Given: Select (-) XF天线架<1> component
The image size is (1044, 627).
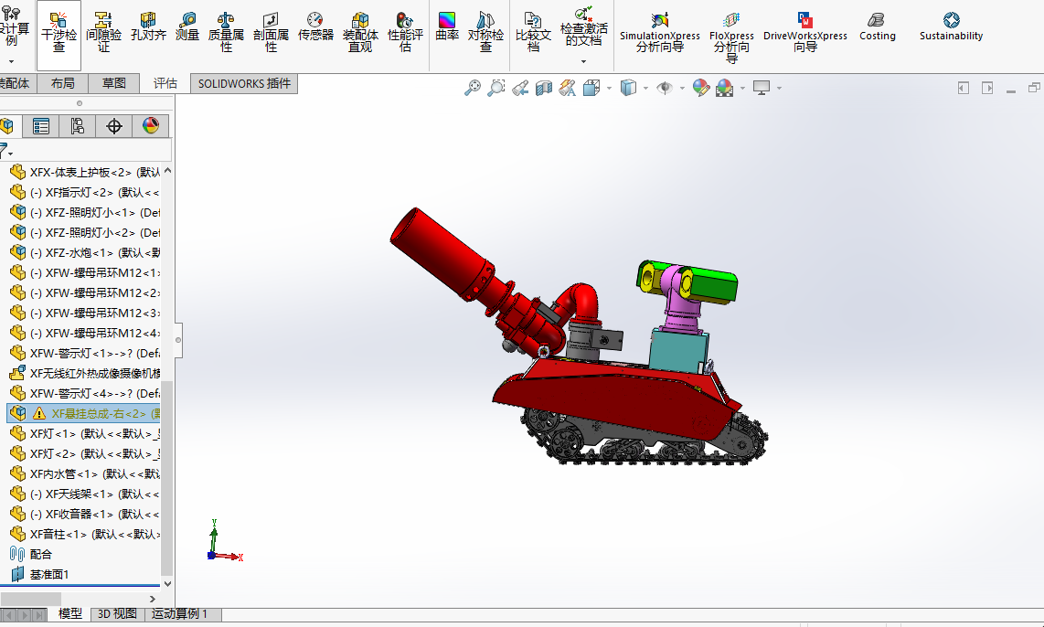Looking at the screenshot, I should [x=83, y=494].
